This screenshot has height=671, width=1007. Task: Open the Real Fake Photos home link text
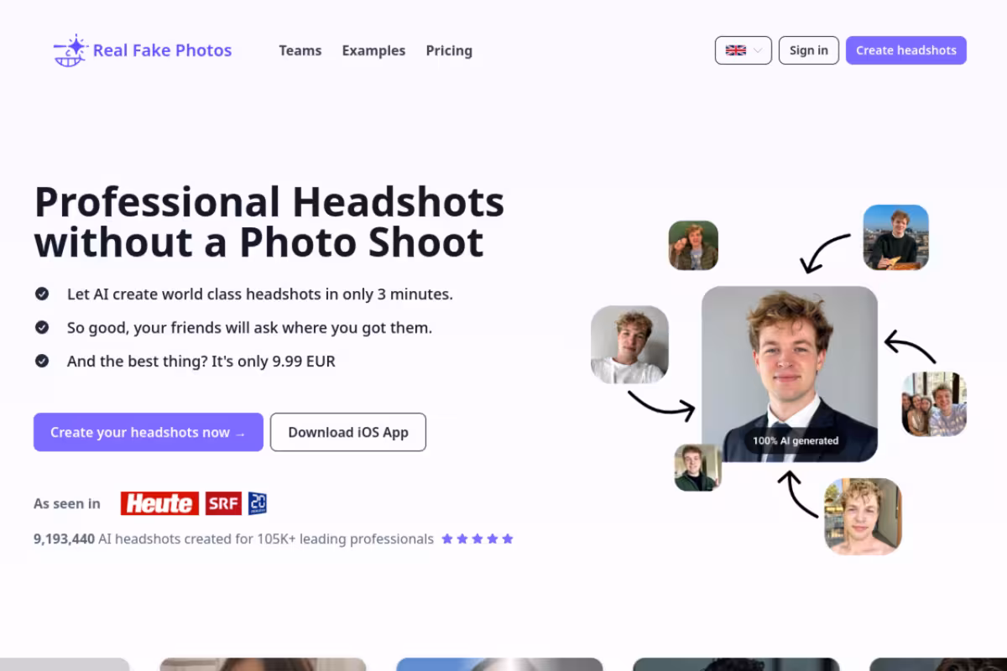click(162, 50)
